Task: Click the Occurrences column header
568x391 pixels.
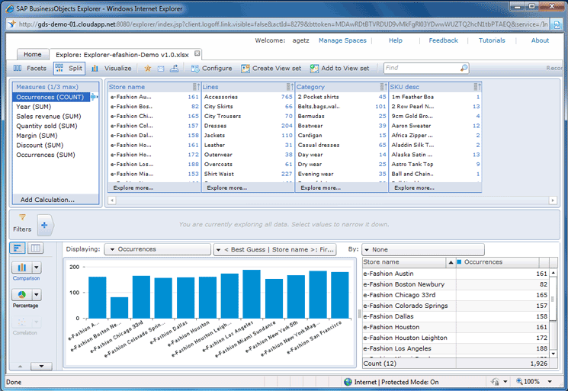Action: coord(498,262)
